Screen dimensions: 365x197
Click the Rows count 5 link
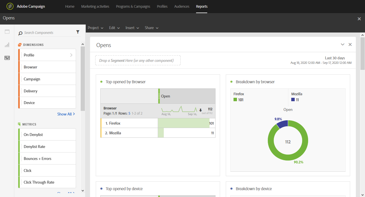[129, 113]
